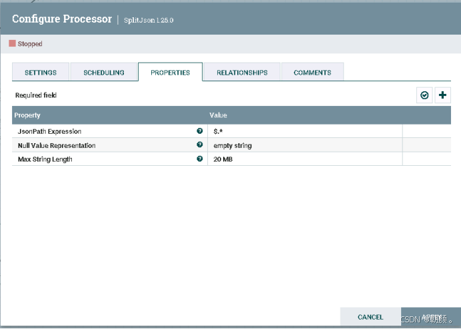Click the Value column header
Screen dimensions: 461x329
point(218,115)
